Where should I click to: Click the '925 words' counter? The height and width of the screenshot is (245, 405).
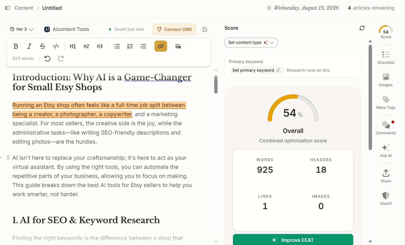pos(23,59)
